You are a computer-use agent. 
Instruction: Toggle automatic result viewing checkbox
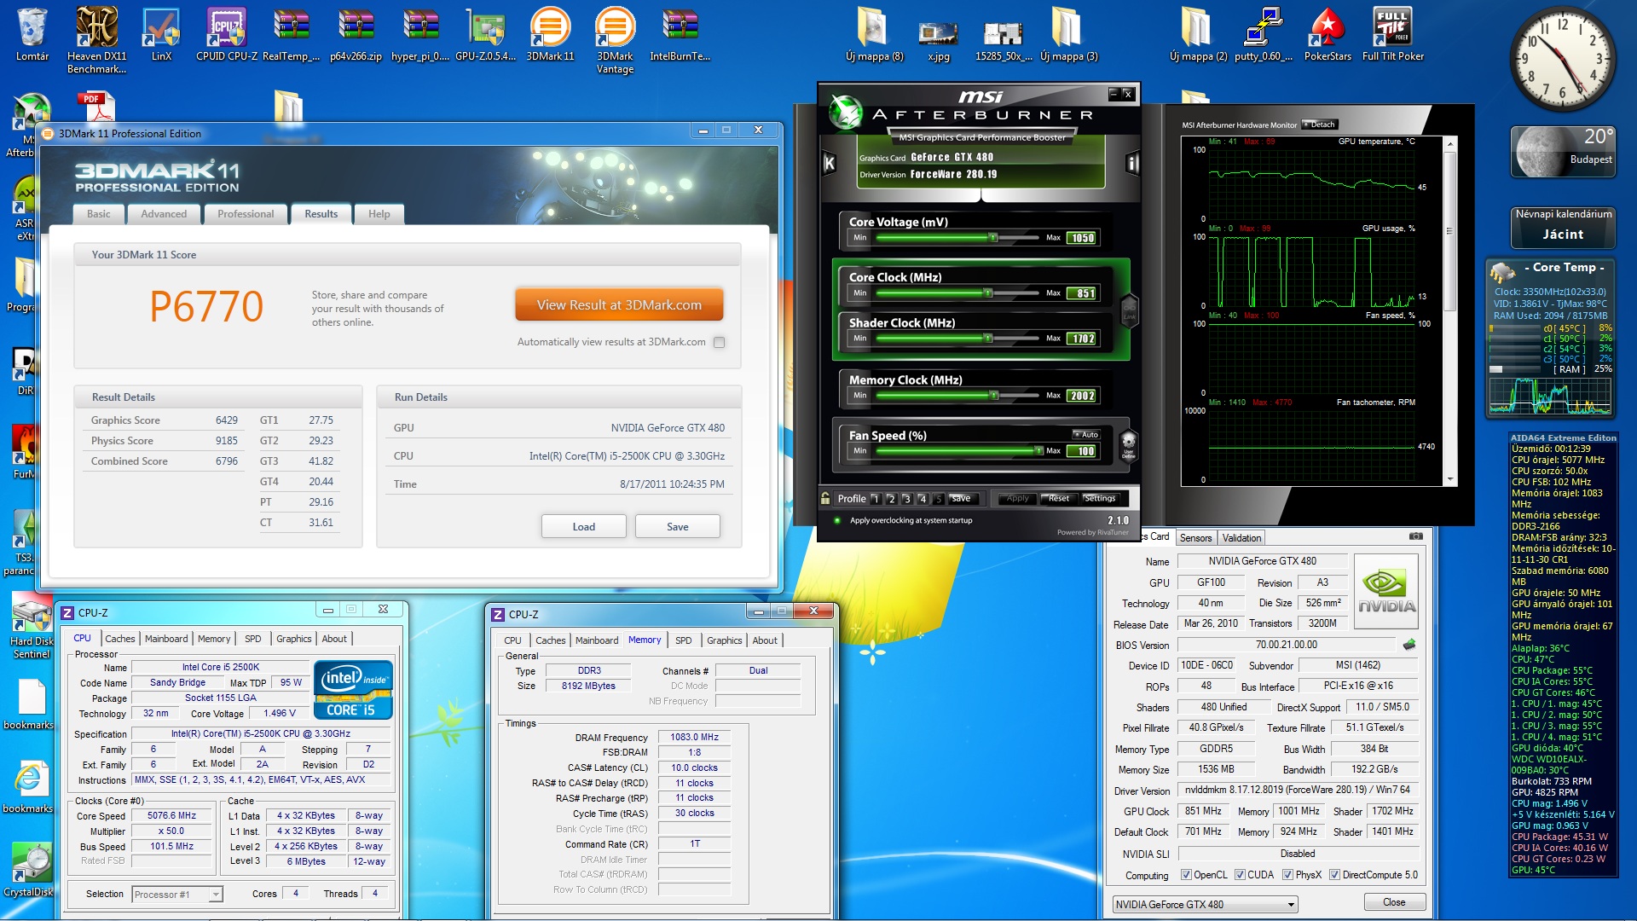(719, 342)
